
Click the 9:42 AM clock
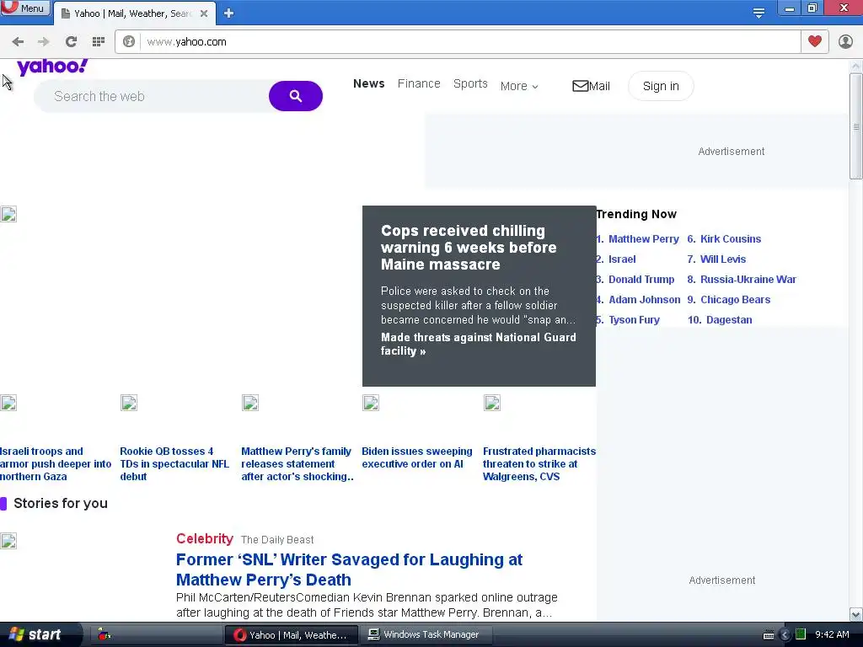click(x=832, y=634)
